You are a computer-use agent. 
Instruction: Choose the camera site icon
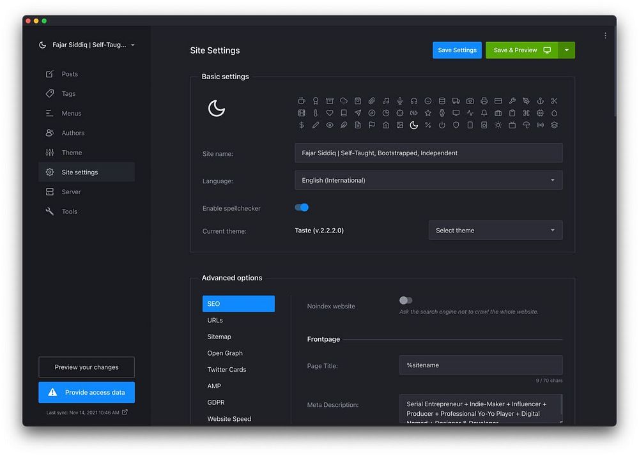tap(470, 100)
